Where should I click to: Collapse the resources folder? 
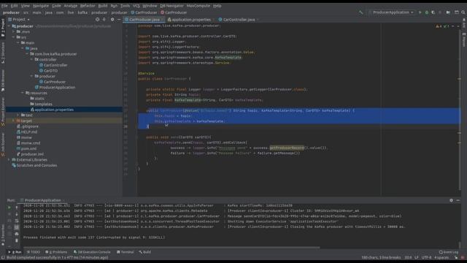point(23,93)
